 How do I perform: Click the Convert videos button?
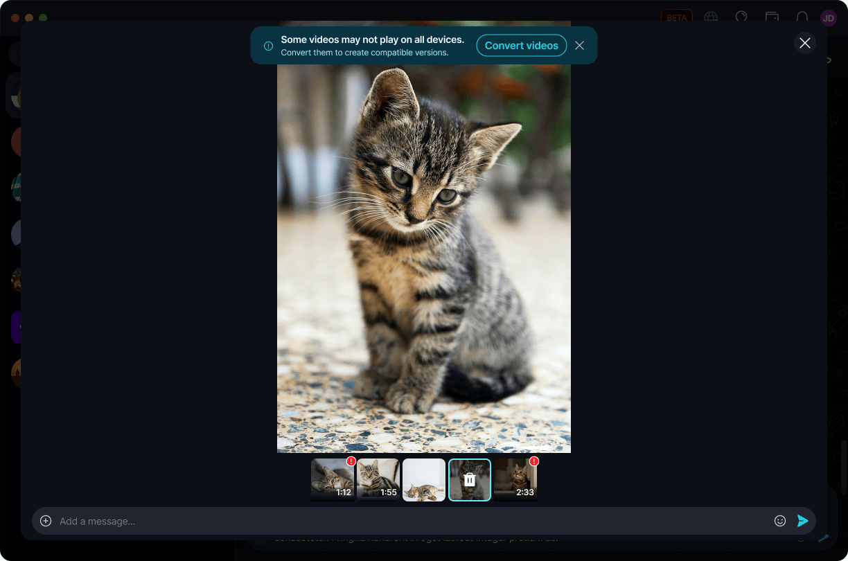coord(522,46)
